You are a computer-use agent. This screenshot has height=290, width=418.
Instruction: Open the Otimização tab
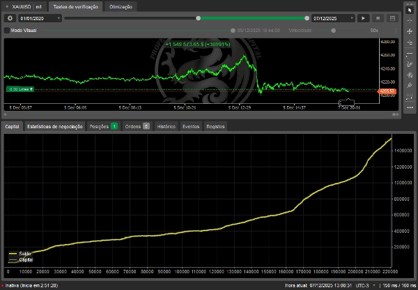click(x=121, y=7)
